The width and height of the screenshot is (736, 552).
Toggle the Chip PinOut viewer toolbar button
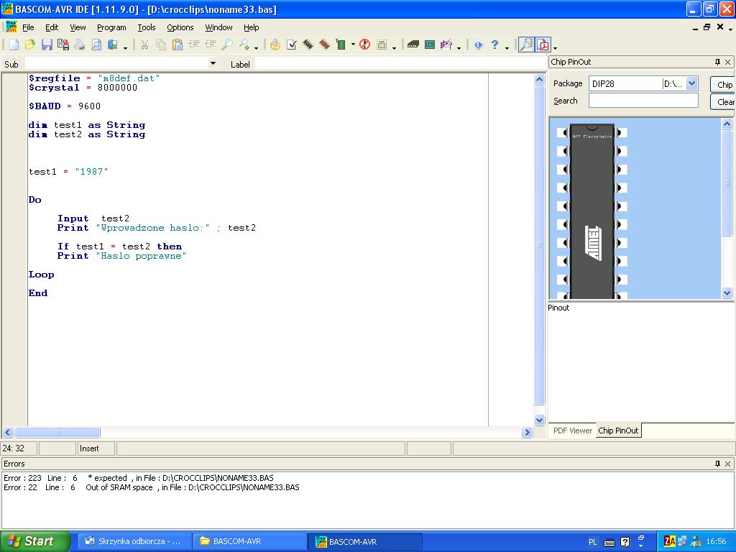[x=526, y=45]
